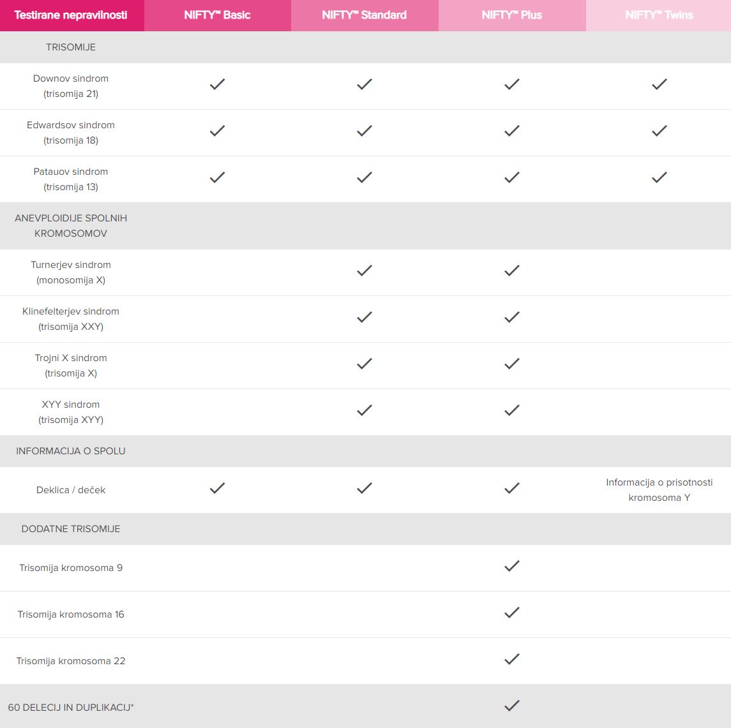The image size is (731, 728).
Task: Click the Turnerjev sindrom checkmark under NIFTY Plus
Action: 512,271
